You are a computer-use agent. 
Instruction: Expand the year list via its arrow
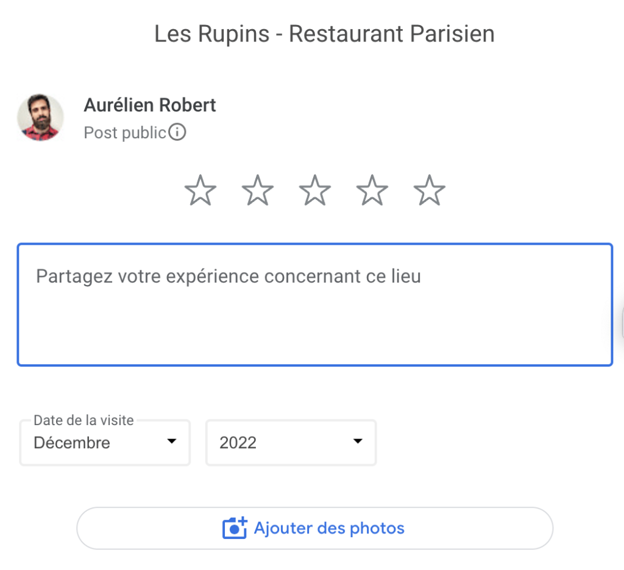pyautogui.click(x=358, y=441)
